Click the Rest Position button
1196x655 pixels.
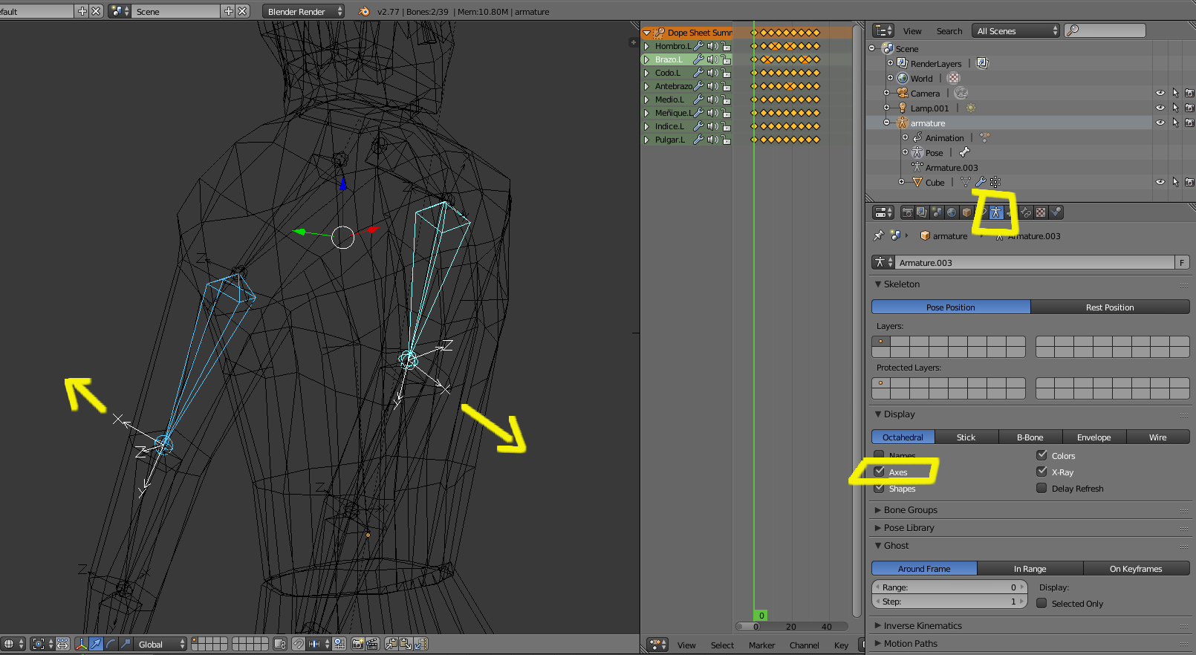[x=1109, y=307]
